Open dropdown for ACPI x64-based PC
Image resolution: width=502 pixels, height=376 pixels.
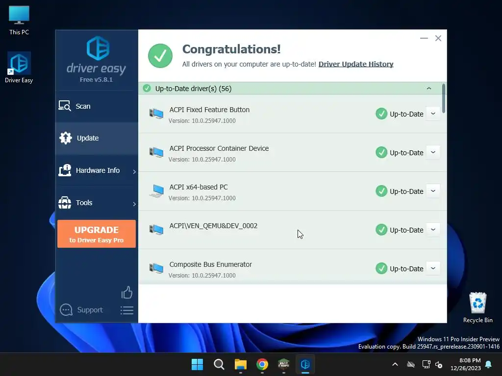[x=433, y=191]
